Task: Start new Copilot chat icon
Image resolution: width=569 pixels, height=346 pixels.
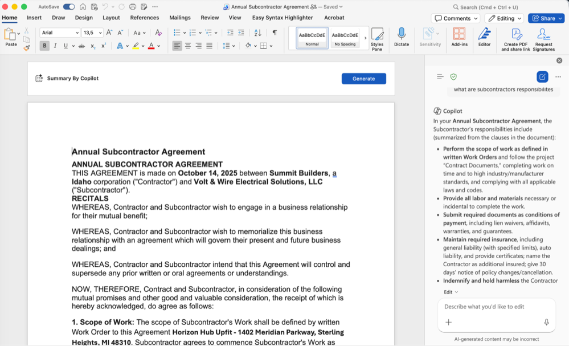Action: [542, 77]
